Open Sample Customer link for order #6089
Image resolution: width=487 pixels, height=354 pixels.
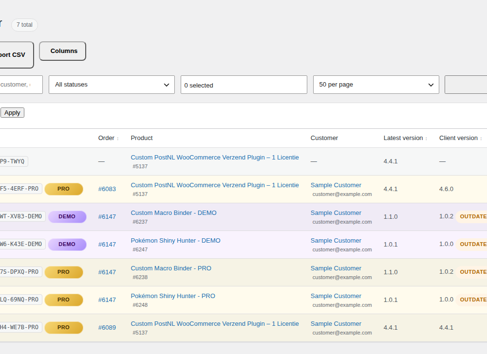tap(336, 324)
